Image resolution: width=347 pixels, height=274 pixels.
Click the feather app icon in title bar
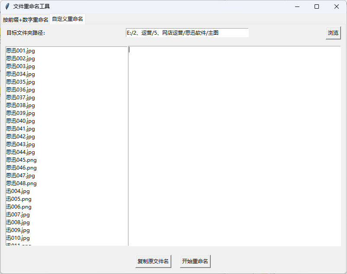pyautogui.click(x=7, y=7)
